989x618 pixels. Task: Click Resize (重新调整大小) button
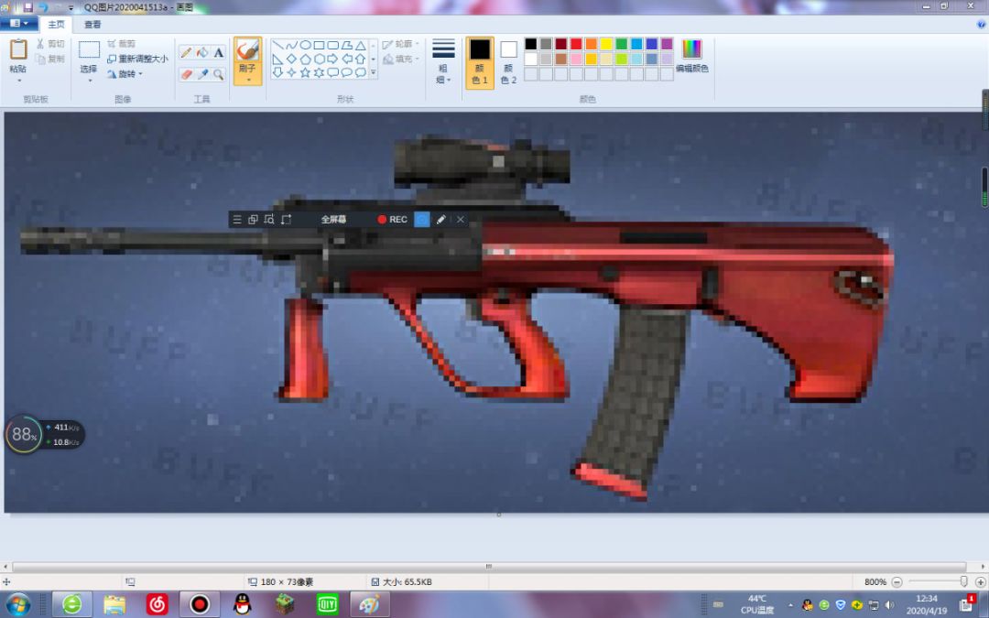pyautogui.click(x=137, y=59)
